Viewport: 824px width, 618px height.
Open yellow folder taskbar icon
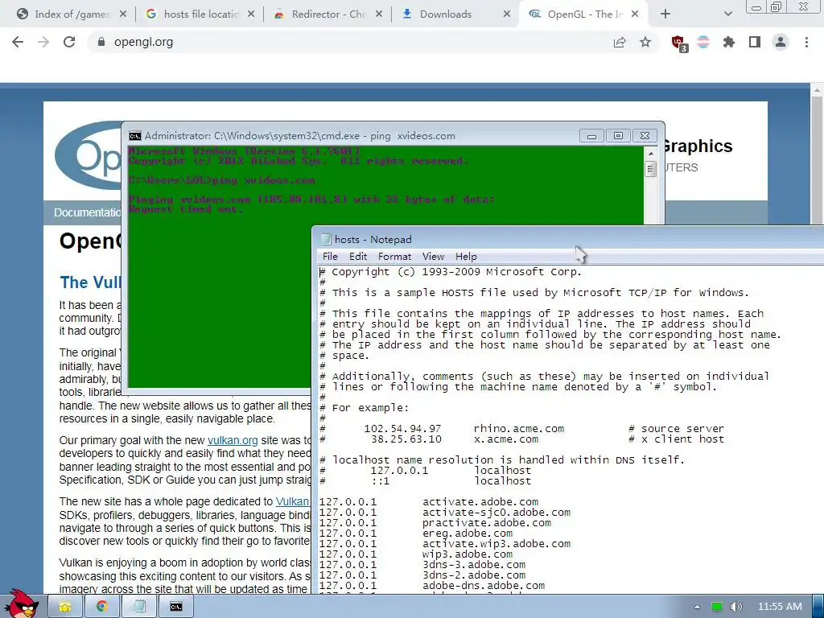[64, 607]
